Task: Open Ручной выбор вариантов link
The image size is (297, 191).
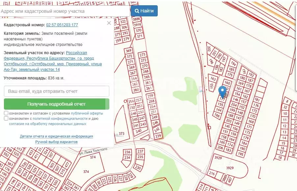Action: [56, 142]
